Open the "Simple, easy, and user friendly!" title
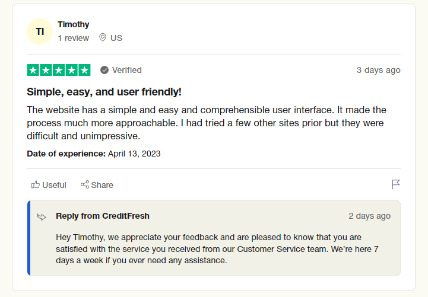The image size is (428, 297). pyautogui.click(x=104, y=92)
